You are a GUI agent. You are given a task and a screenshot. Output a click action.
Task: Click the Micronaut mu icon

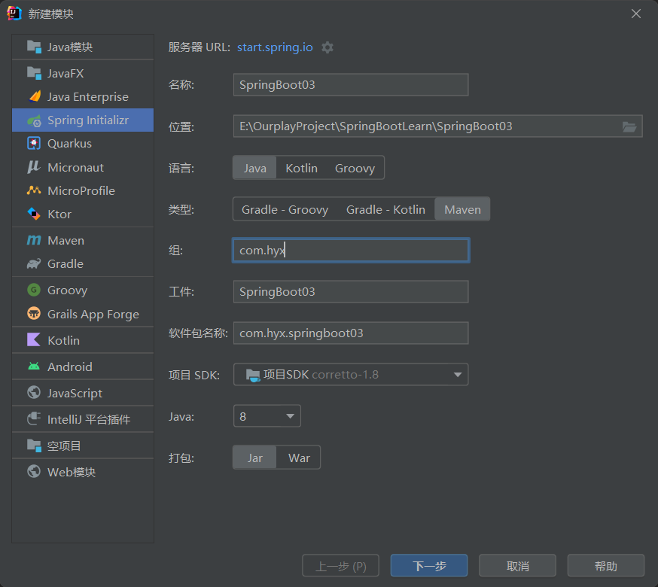click(34, 167)
